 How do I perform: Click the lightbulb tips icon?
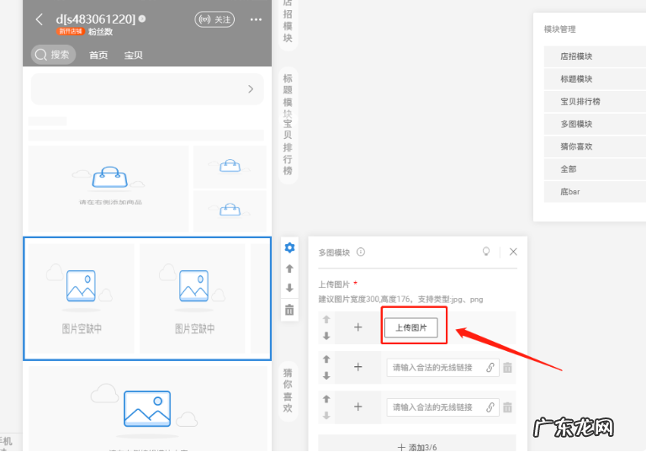[486, 251]
